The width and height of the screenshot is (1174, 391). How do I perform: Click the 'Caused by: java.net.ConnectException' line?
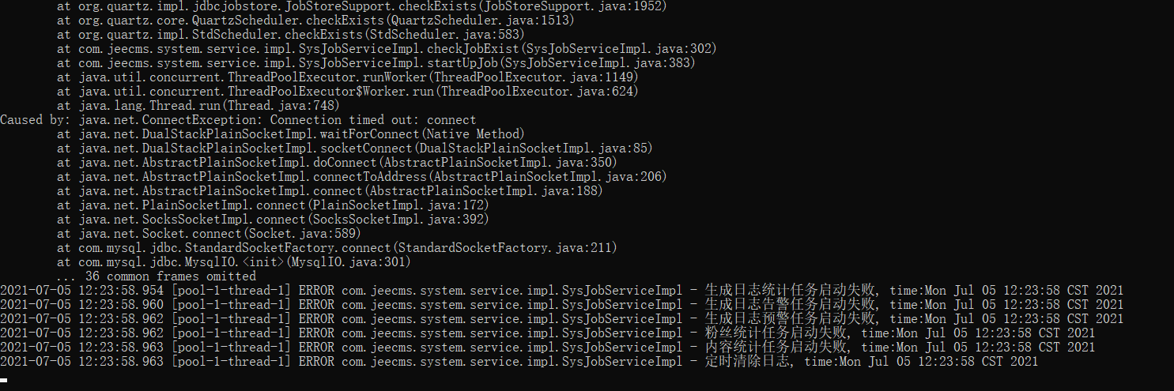click(x=238, y=120)
